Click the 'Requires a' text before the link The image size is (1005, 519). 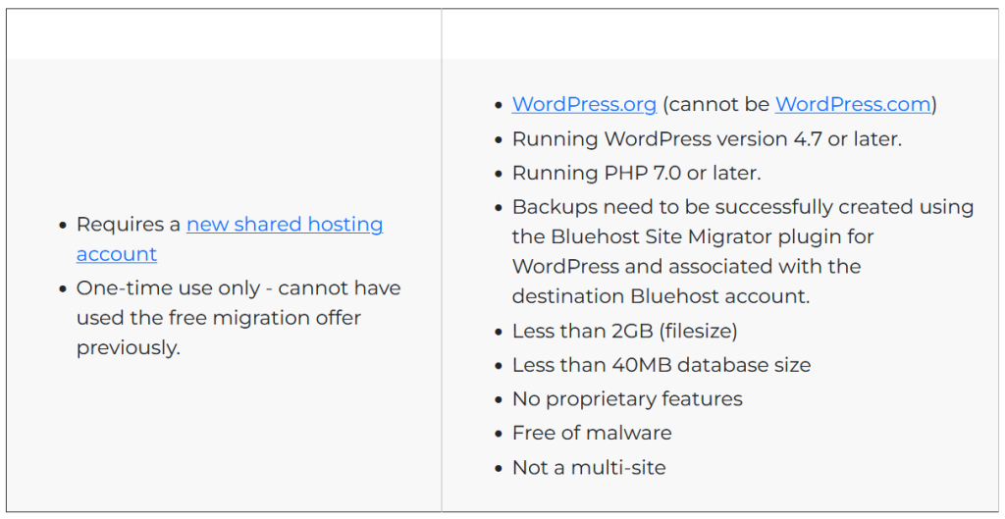[129, 225]
